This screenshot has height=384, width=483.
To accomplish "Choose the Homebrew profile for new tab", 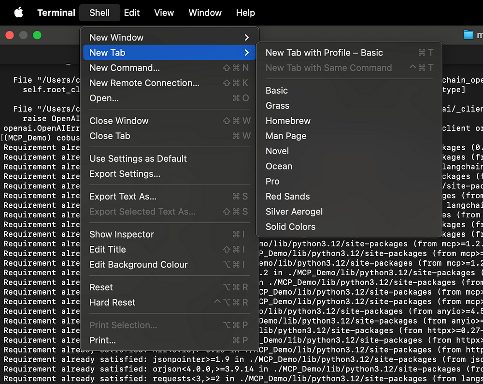I will (x=288, y=121).
